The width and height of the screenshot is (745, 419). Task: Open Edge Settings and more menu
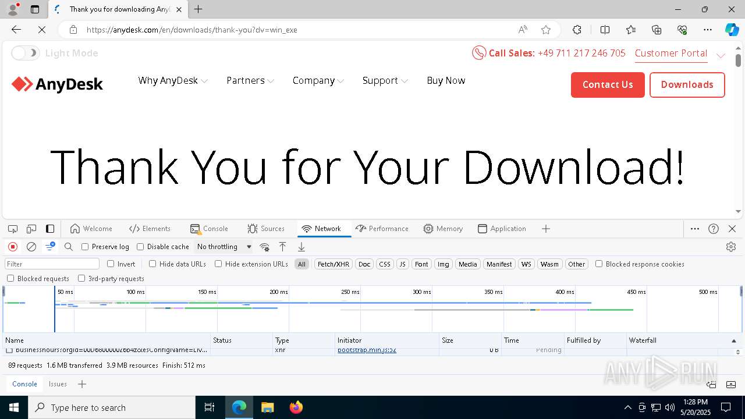click(x=708, y=30)
